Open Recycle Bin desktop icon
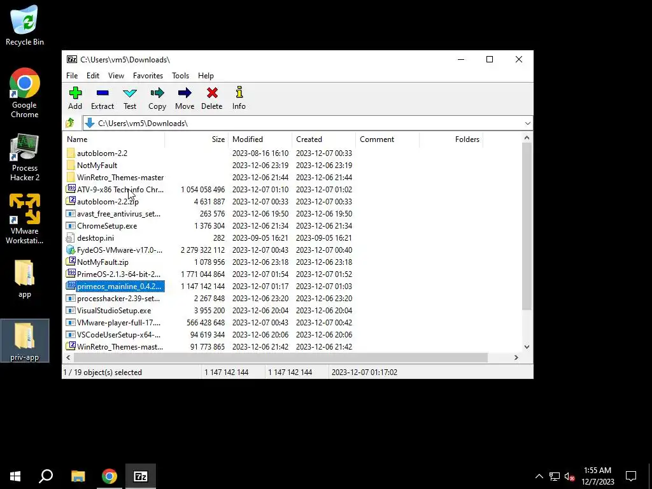This screenshot has height=489, width=652. pyautogui.click(x=25, y=25)
